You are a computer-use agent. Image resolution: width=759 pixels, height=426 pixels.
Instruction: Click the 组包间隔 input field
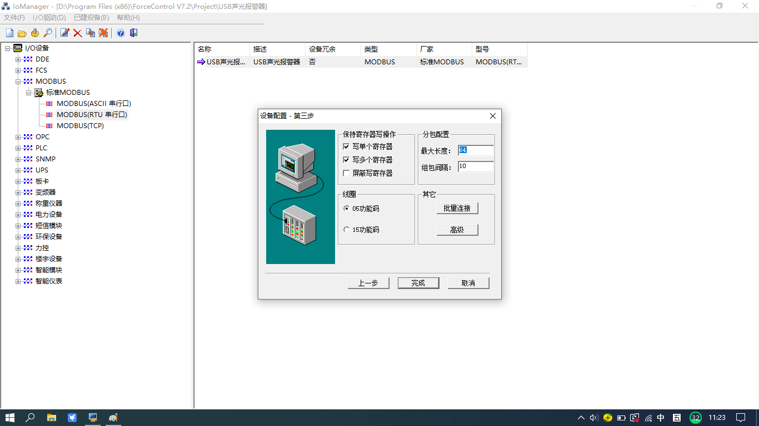pos(476,166)
